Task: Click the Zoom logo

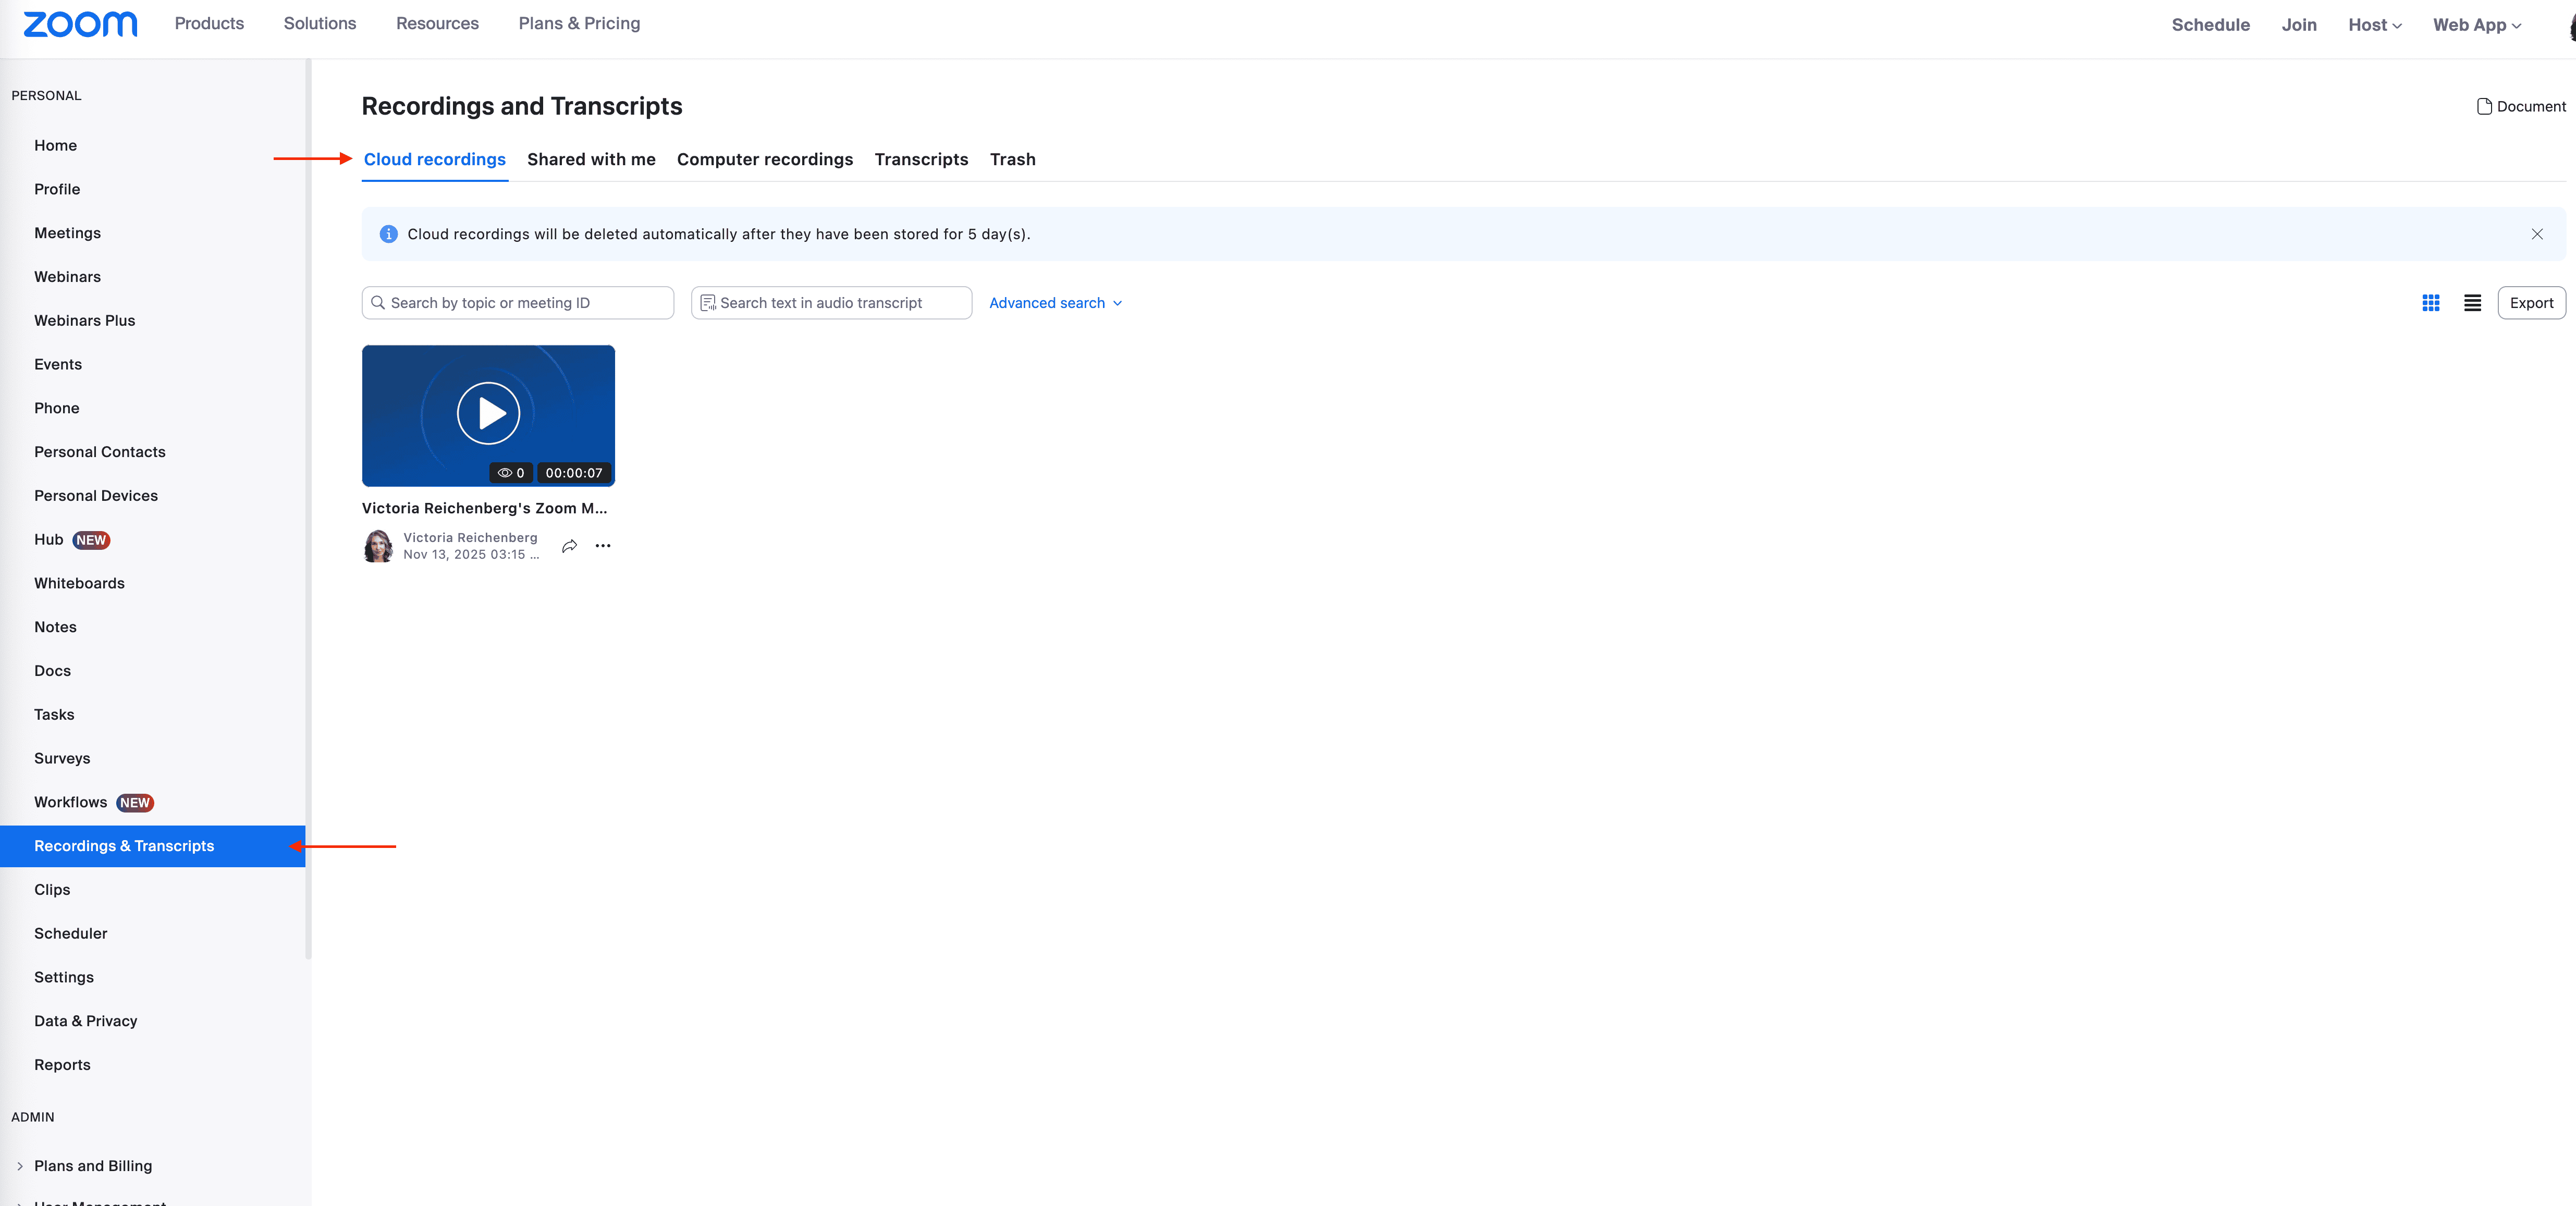Action: point(80,24)
